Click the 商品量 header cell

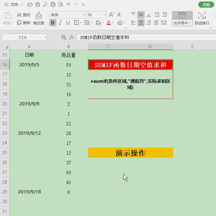(69, 55)
